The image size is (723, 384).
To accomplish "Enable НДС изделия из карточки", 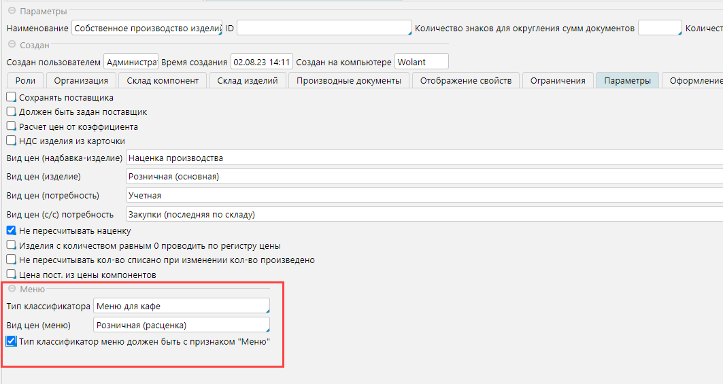I will [11, 141].
